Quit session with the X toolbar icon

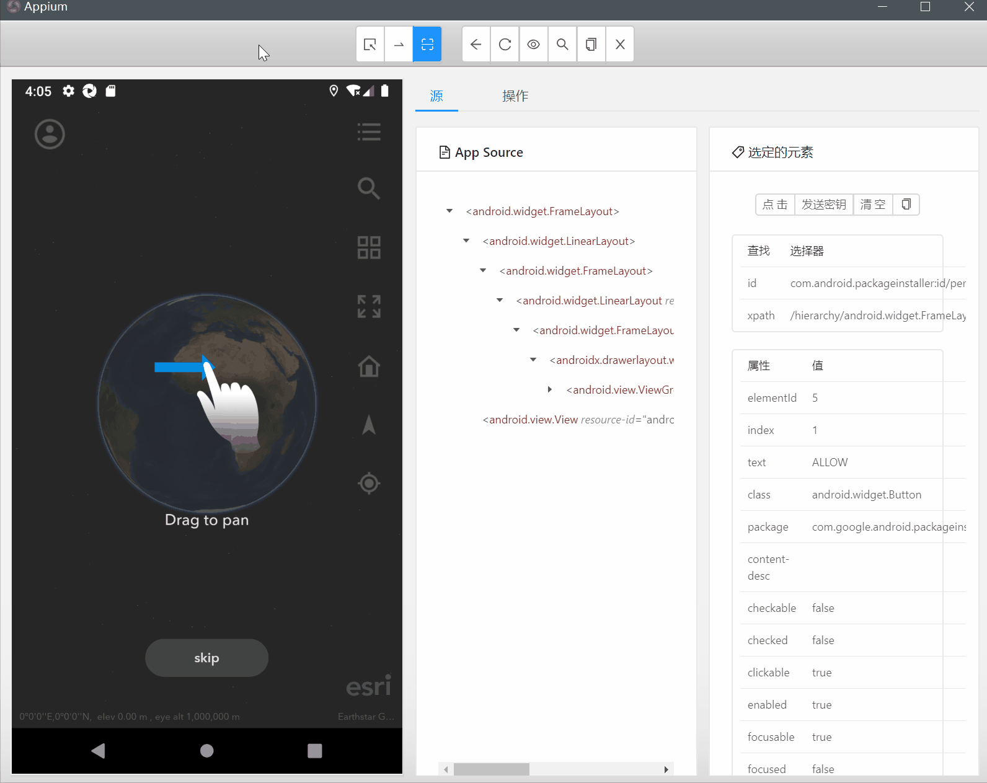[x=620, y=44]
